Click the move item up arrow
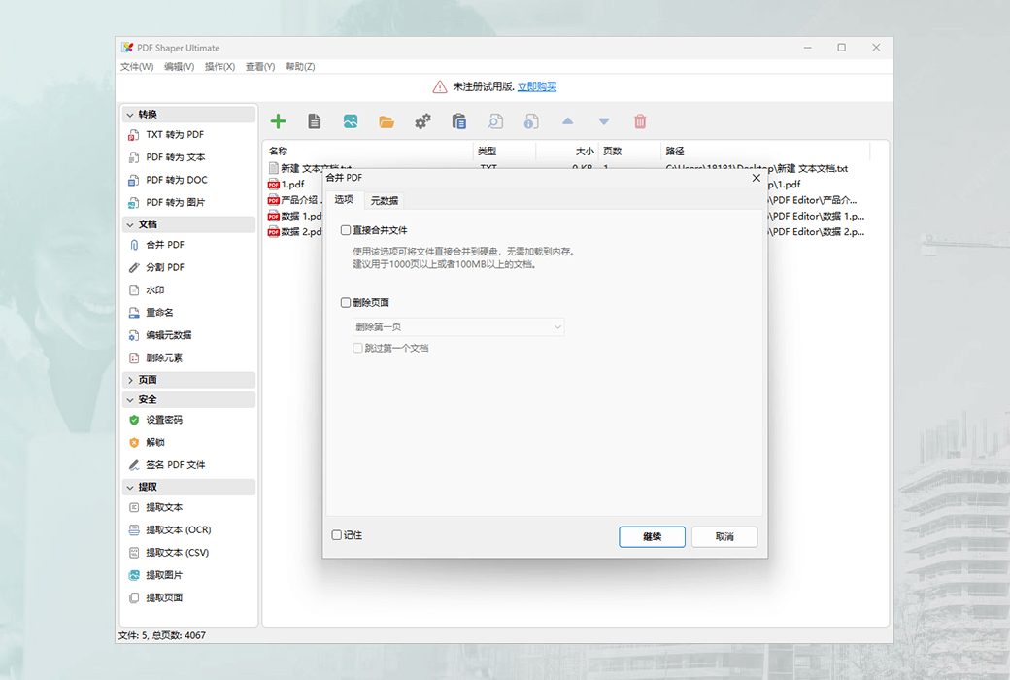1010x680 pixels. (x=567, y=120)
